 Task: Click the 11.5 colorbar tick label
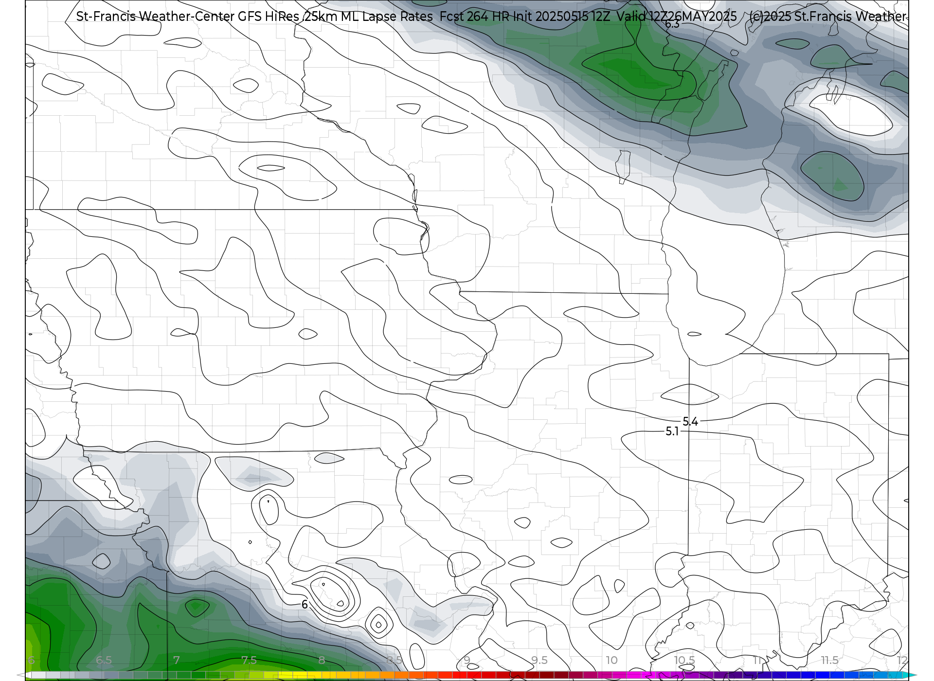830,660
